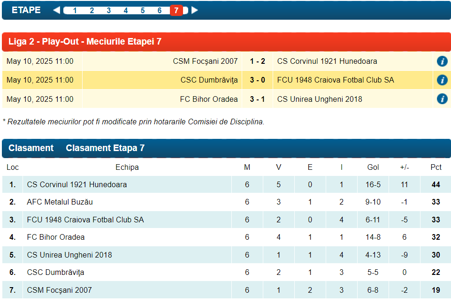The image size is (451, 304).
Task: Go to next stage with right arrow
Action: (195, 10)
